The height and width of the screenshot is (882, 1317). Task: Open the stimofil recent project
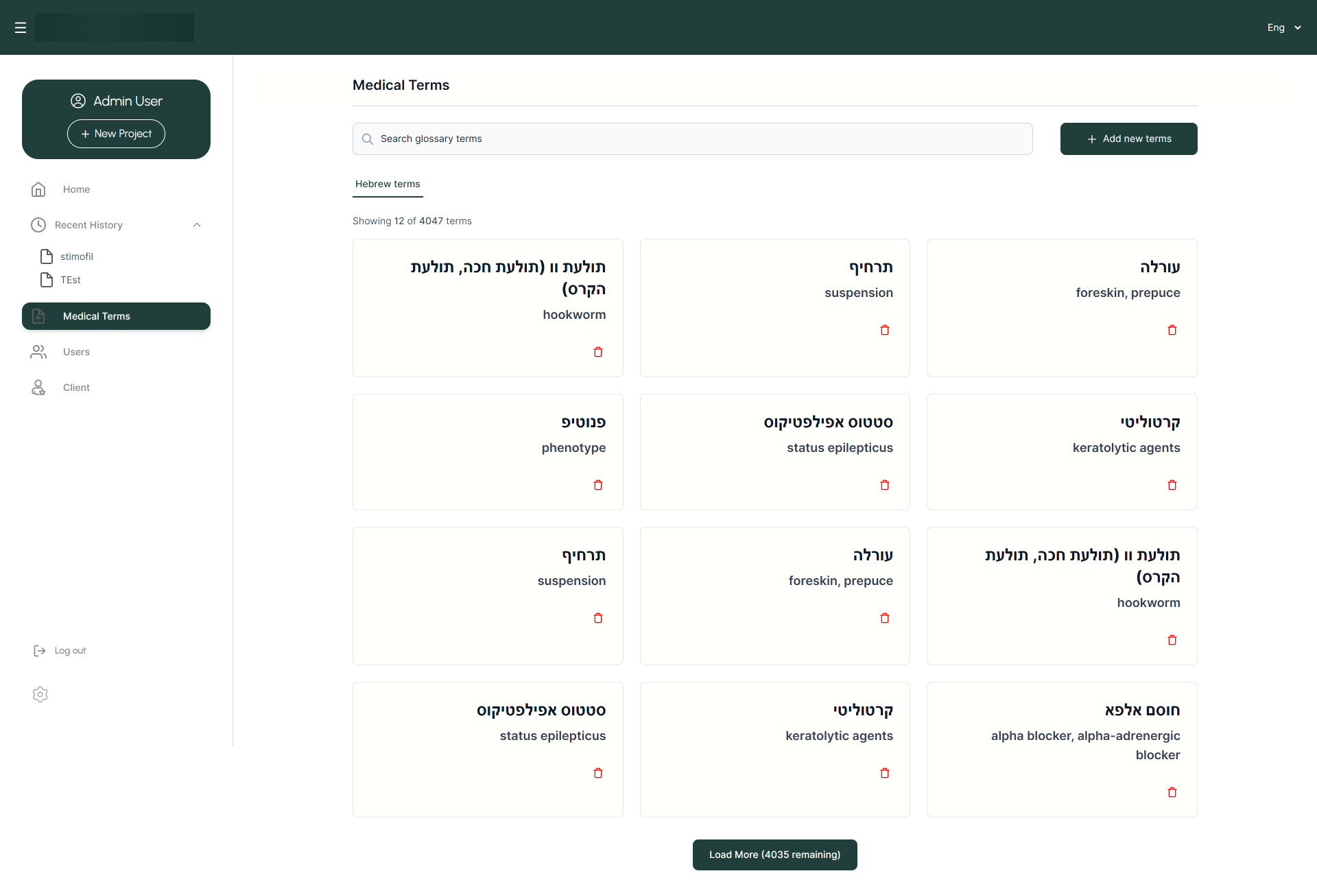[x=76, y=257]
